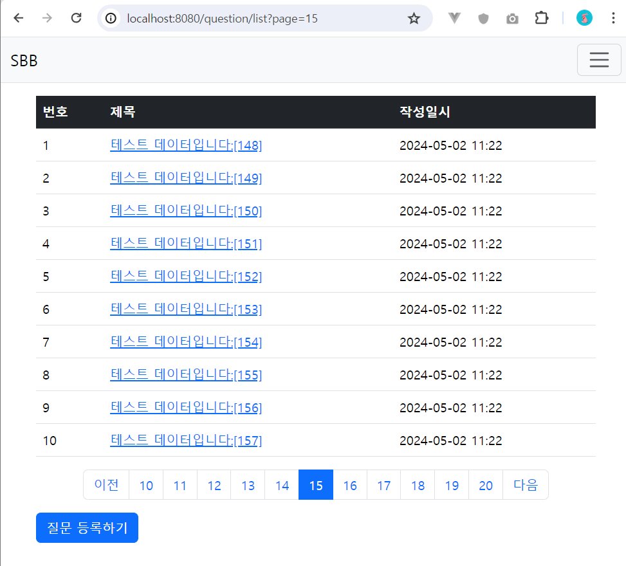Open question 테스트 데이터입니다:[153]

click(x=186, y=309)
